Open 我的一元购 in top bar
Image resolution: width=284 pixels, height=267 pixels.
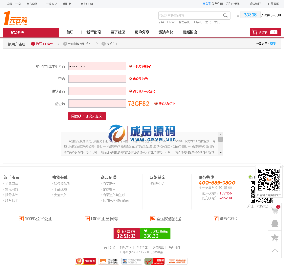point(233,4)
